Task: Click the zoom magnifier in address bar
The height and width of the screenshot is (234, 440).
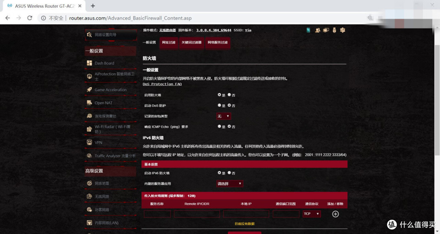Action: click(370, 18)
